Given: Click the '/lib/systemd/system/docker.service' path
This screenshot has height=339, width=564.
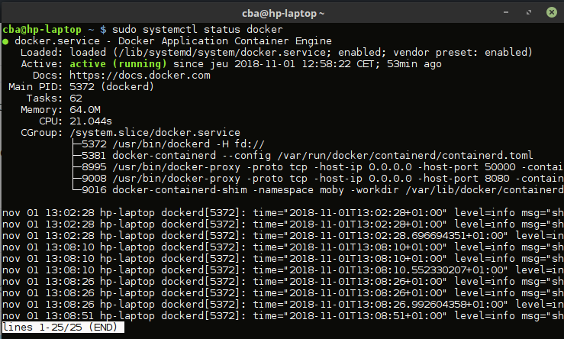Looking at the screenshot, I should (222, 53).
